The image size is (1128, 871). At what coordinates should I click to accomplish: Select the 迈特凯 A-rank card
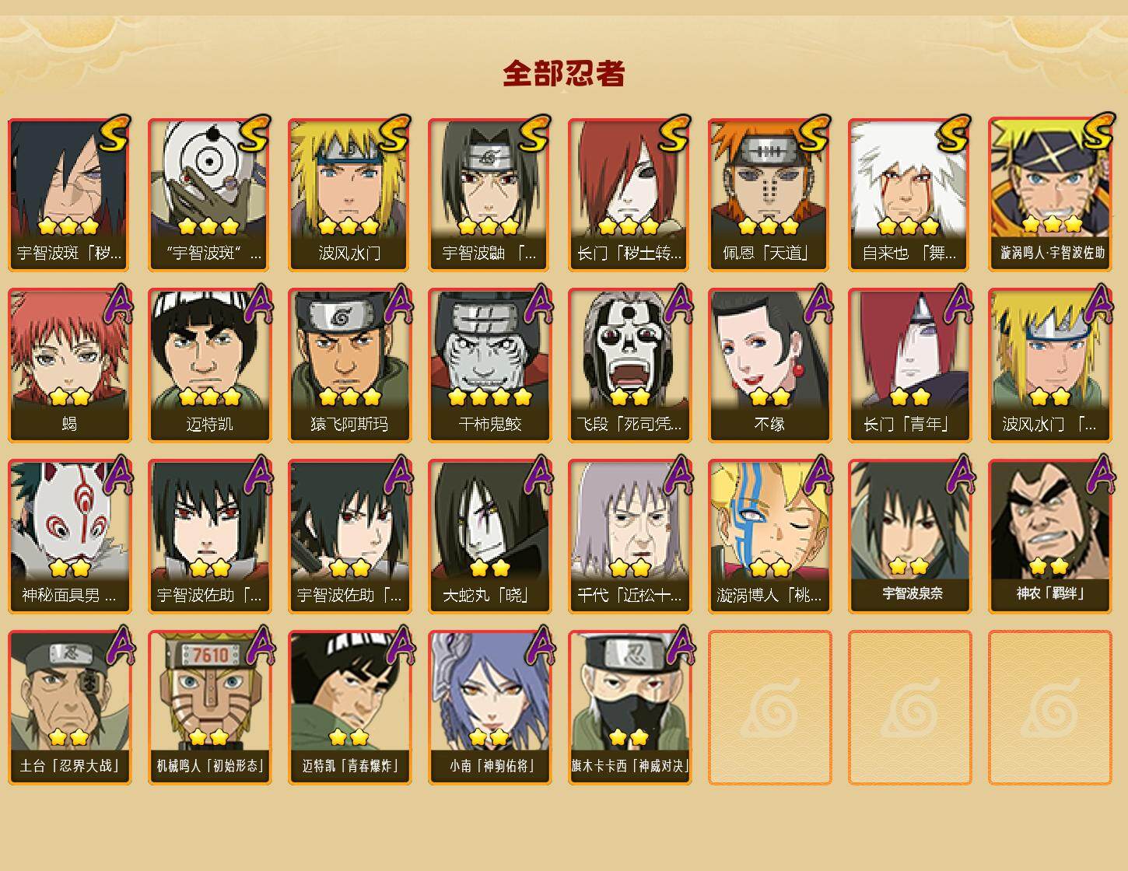point(209,366)
